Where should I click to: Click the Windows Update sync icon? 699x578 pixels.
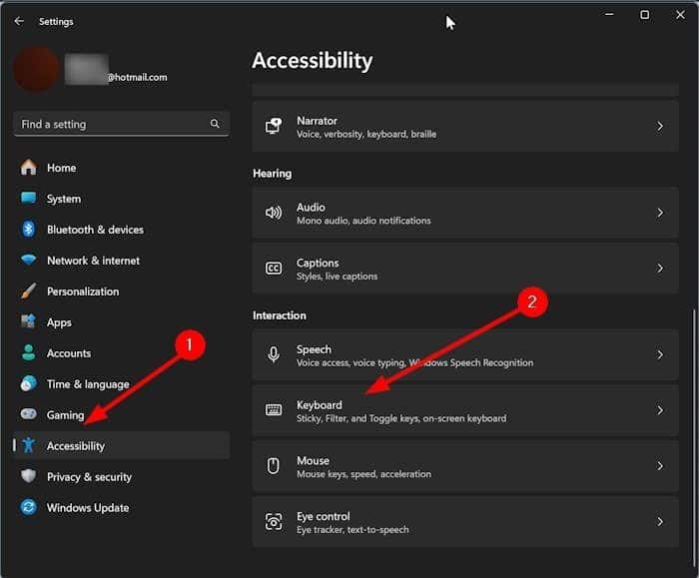[x=29, y=507]
